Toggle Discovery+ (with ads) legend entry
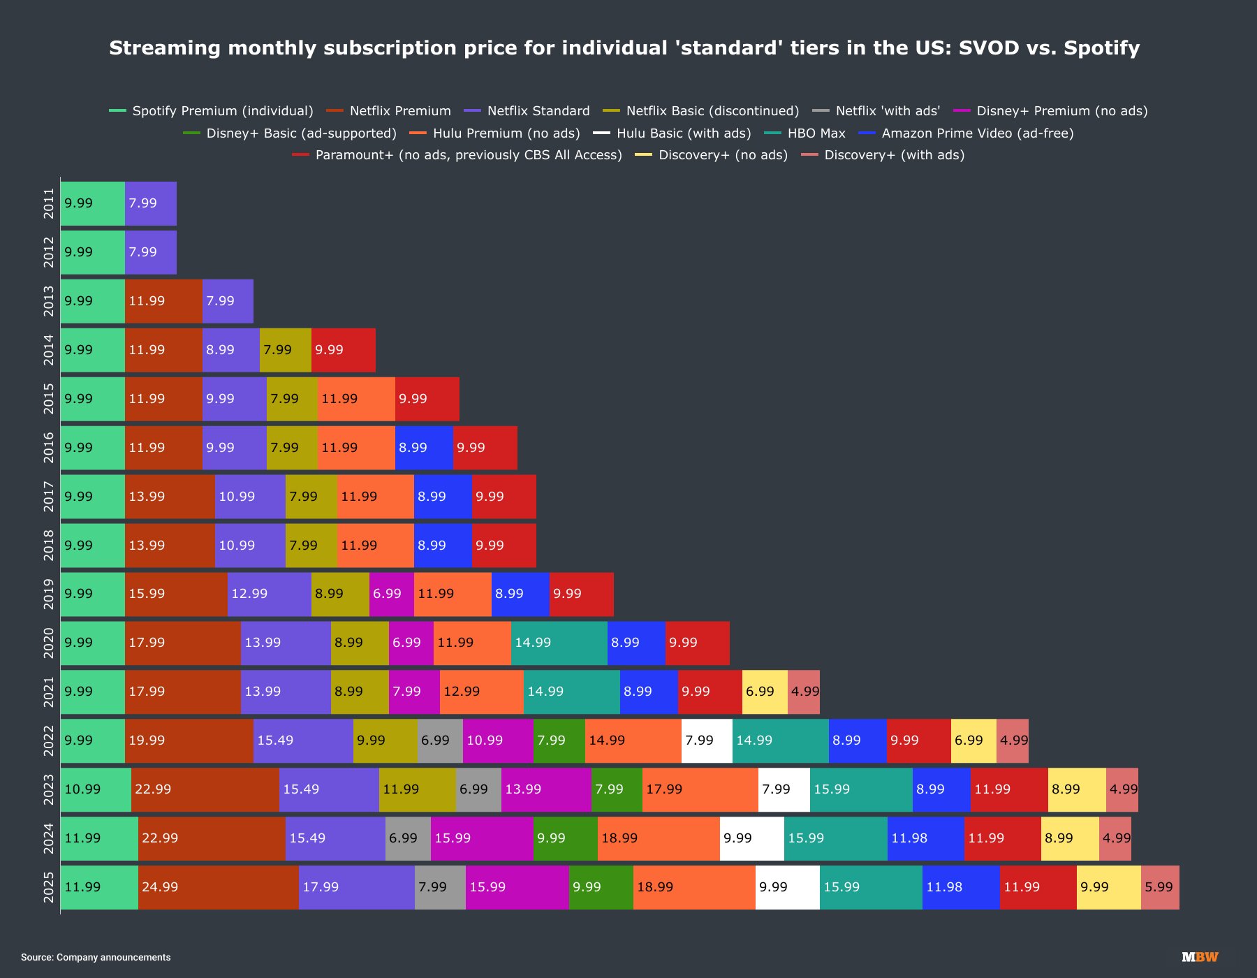The image size is (1257, 978). click(883, 155)
